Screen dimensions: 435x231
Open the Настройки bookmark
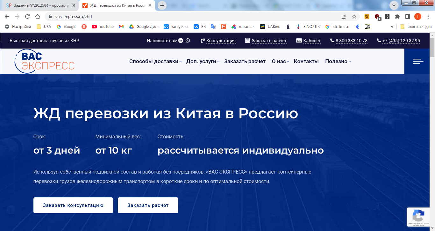tap(18, 27)
